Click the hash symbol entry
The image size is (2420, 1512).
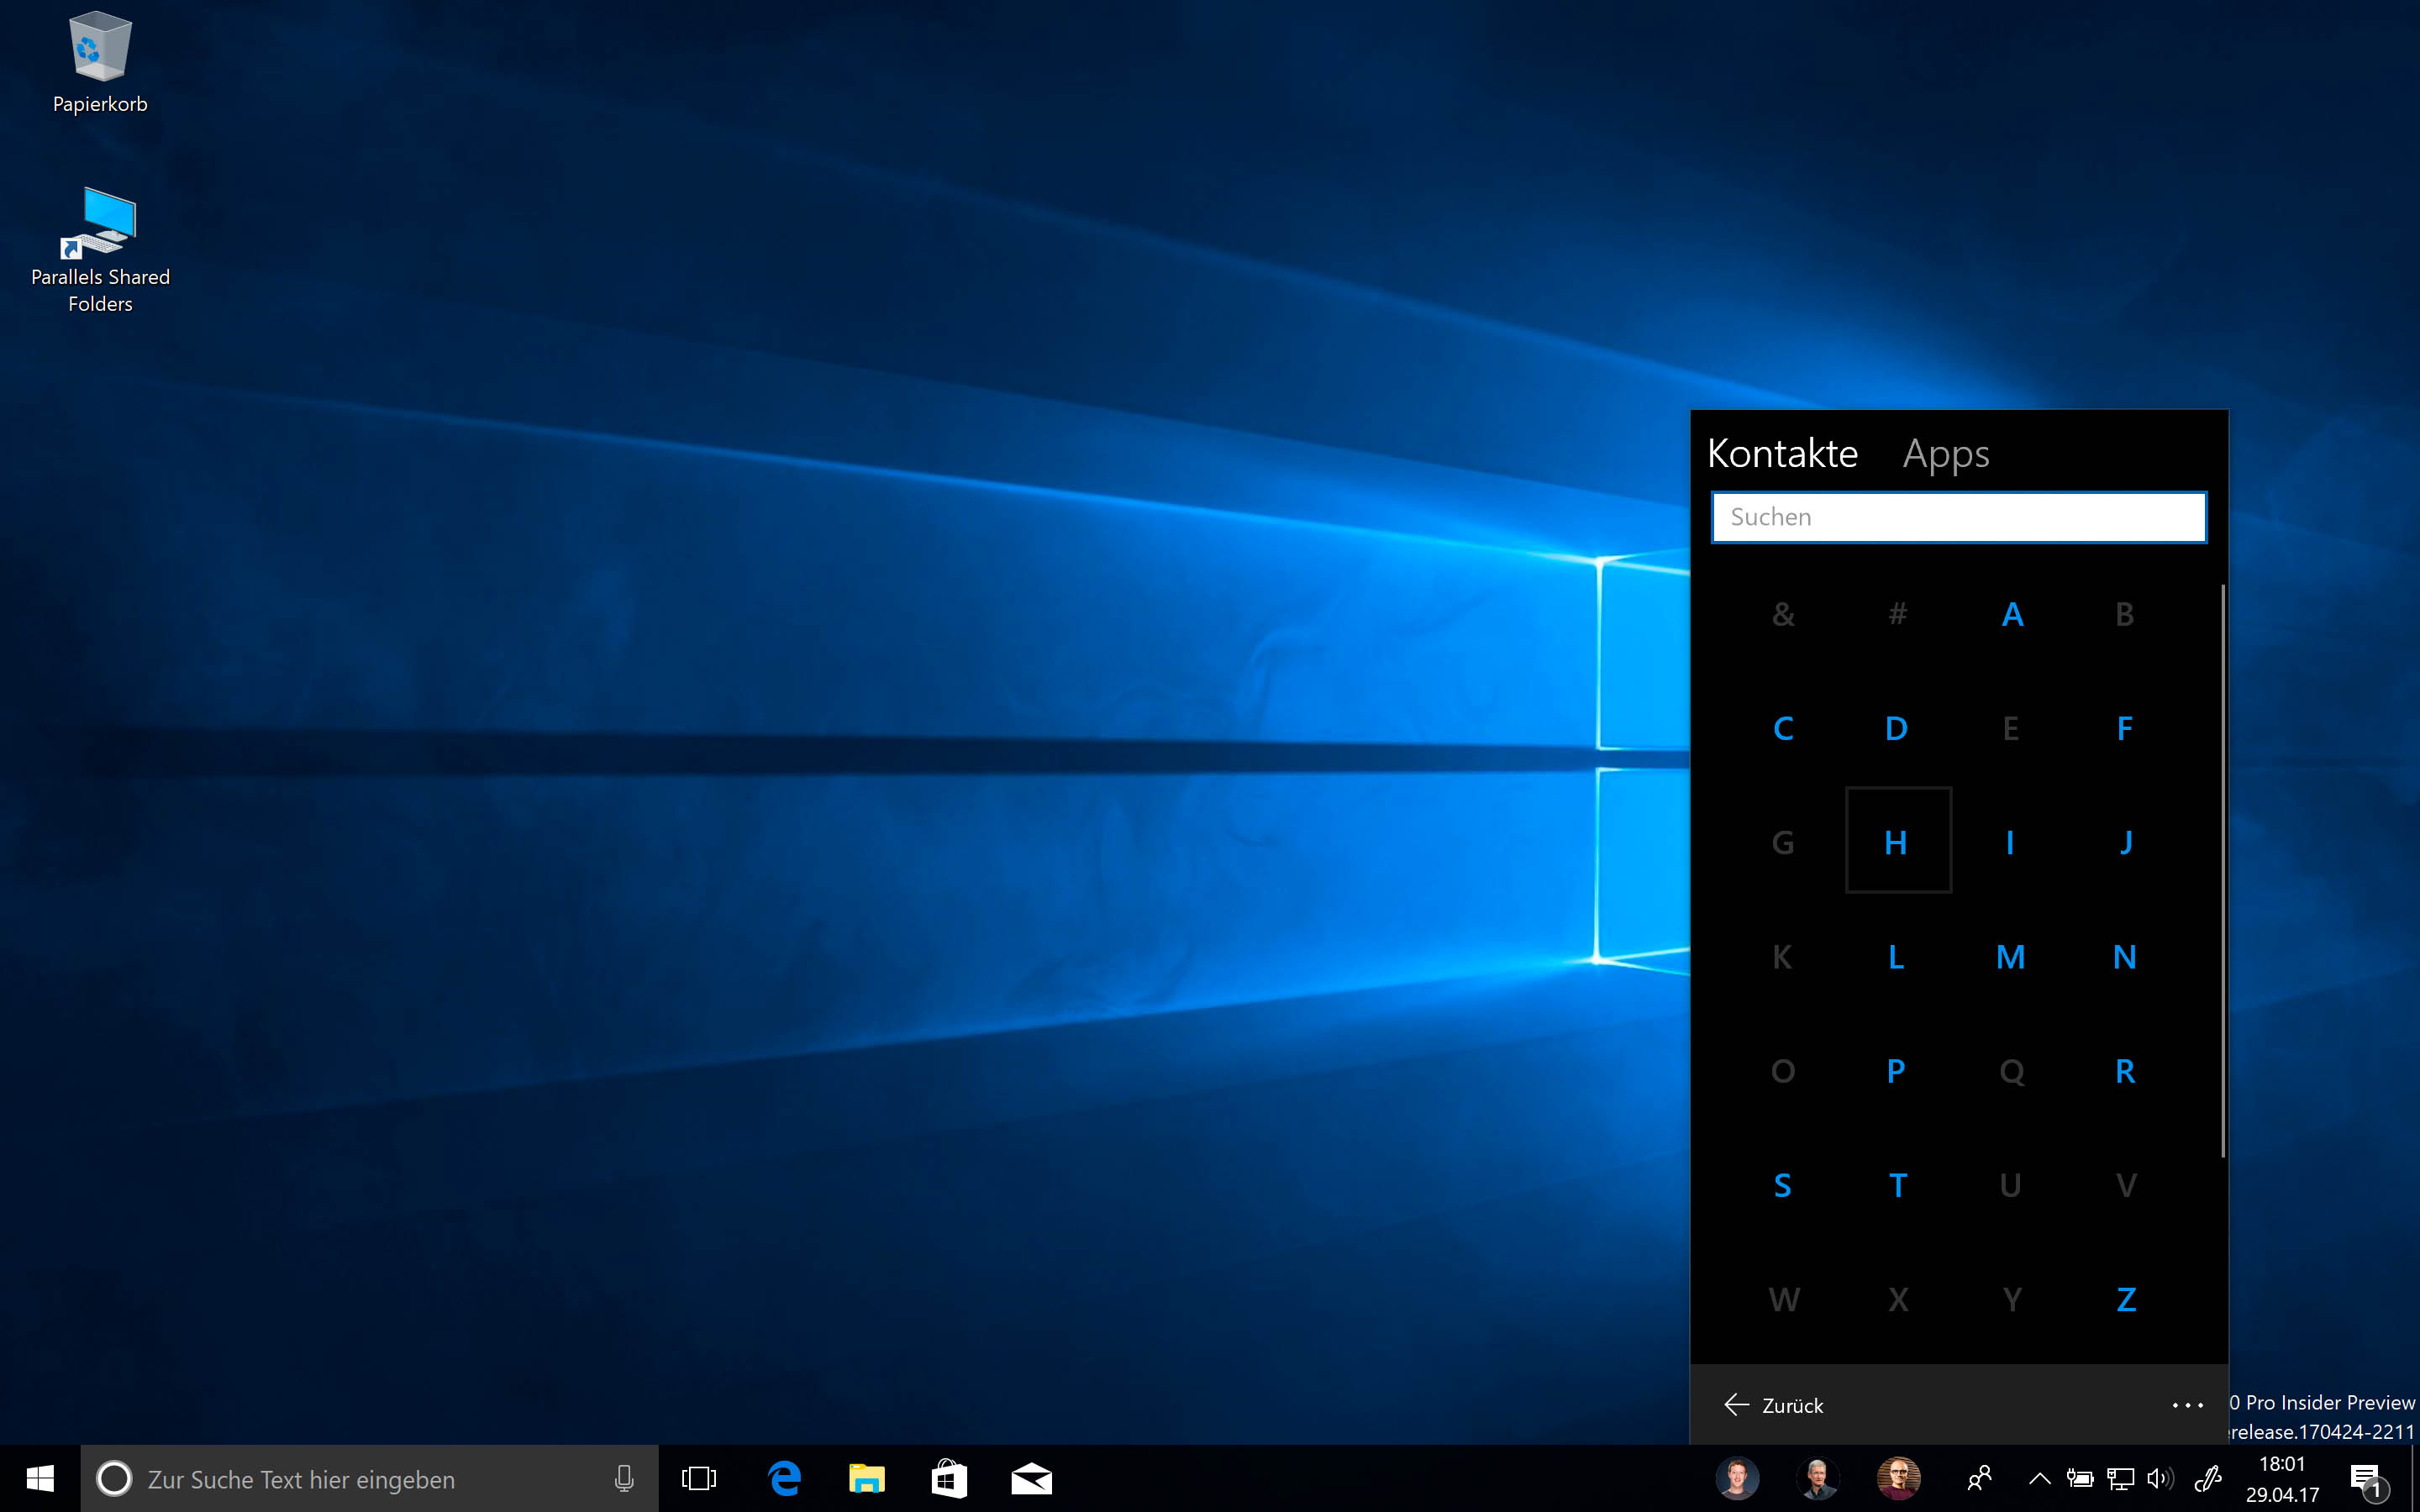1897,613
